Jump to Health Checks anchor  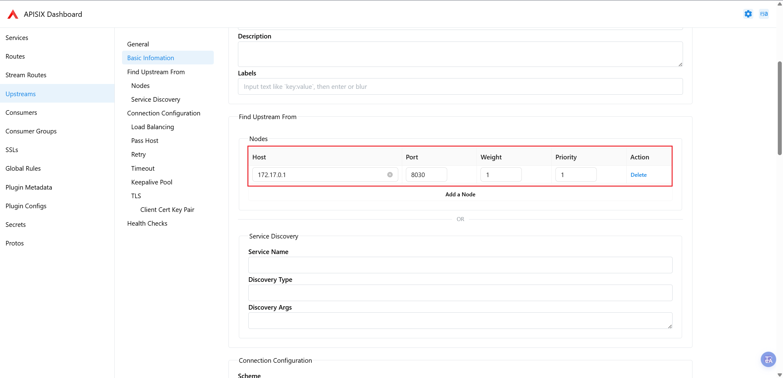pyautogui.click(x=147, y=224)
